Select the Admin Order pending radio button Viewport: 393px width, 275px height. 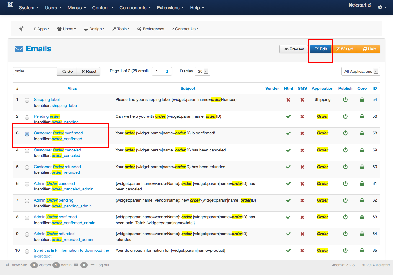(x=27, y=201)
